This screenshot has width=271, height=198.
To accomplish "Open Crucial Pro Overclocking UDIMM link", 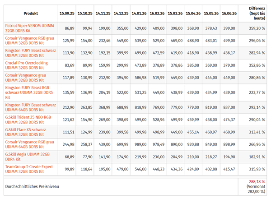I will click(27, 65).
